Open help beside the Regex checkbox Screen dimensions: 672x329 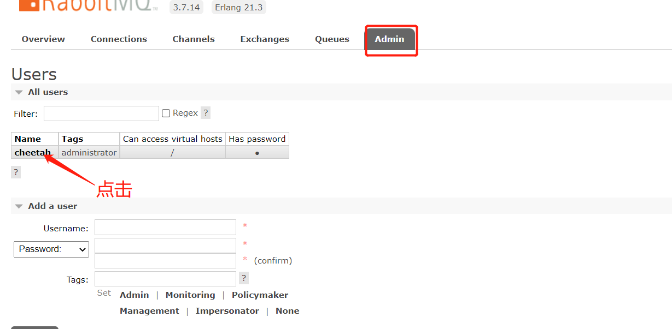206,113
